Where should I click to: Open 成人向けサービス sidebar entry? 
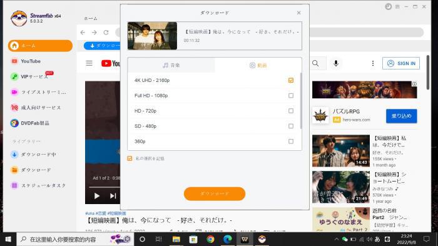(x=36, y=107)
